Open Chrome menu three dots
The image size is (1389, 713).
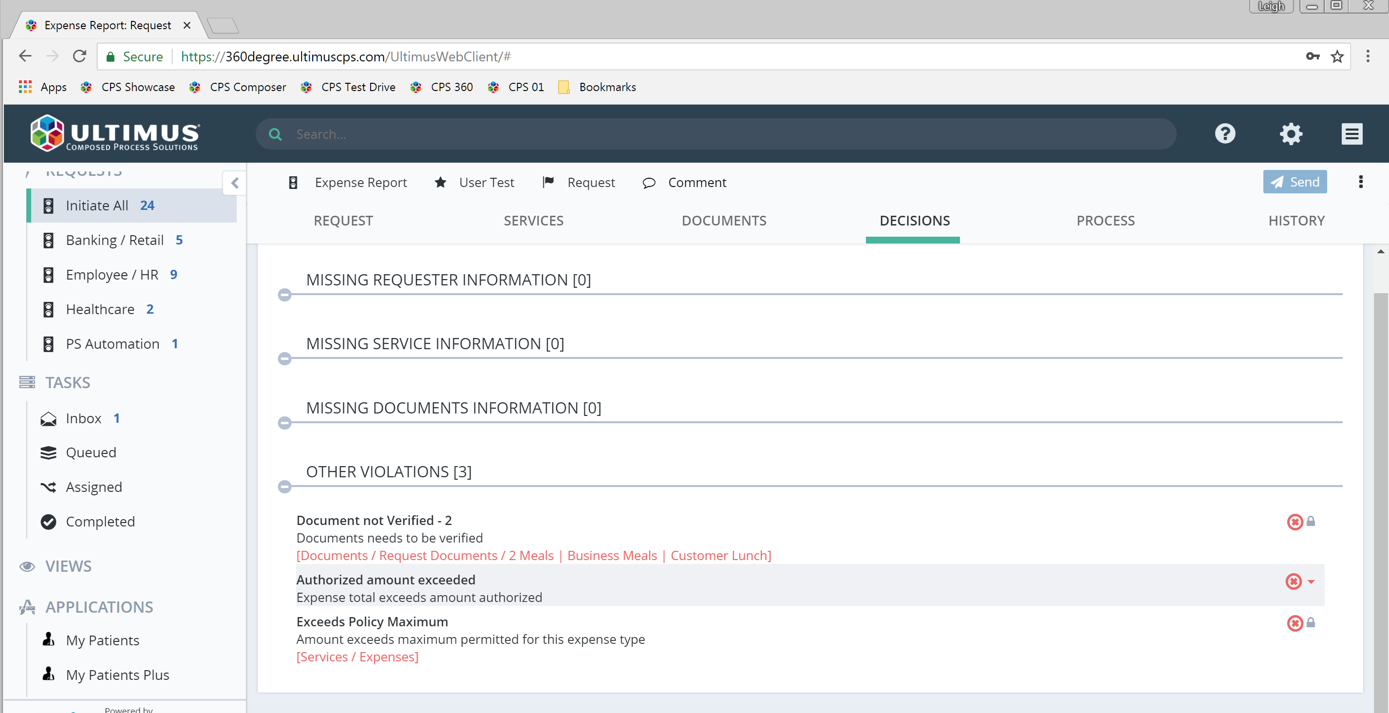[x=1368, y=56]
